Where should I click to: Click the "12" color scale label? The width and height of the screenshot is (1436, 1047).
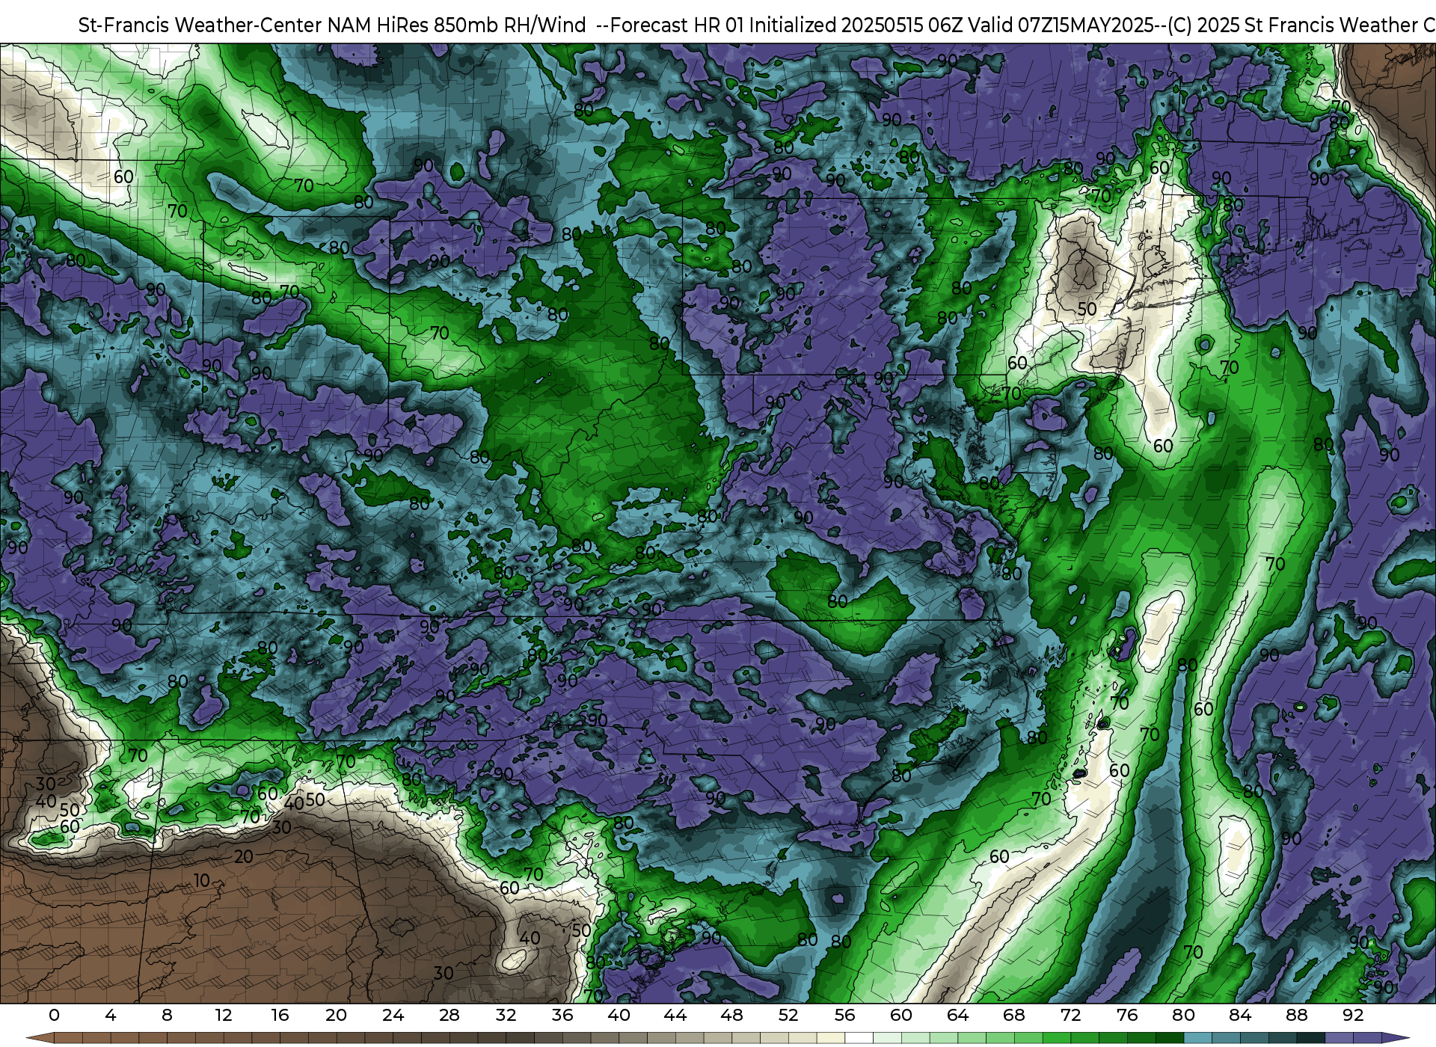(224, 1015)
